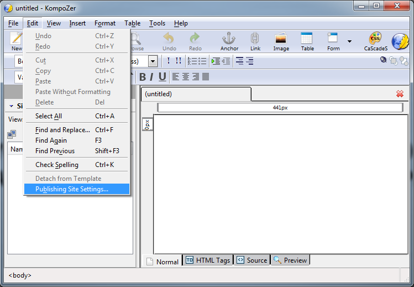Toggle underline formatting
This screenshot has height=287, width=414.
162,77
